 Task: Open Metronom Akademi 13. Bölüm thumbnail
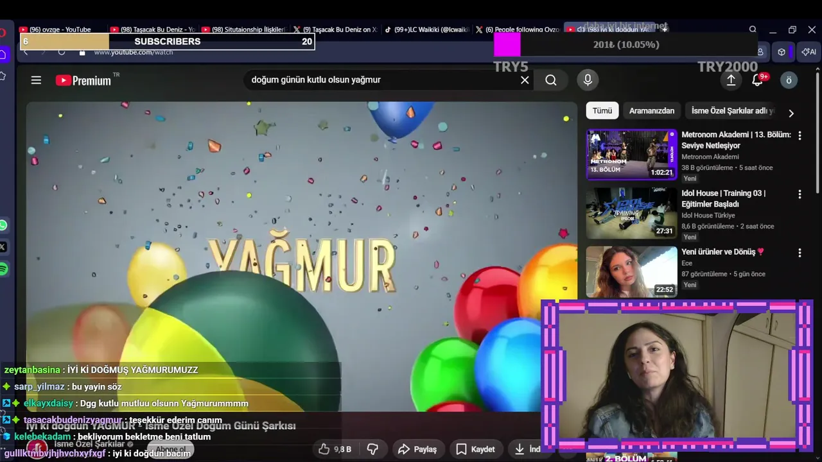pos(632,155)
